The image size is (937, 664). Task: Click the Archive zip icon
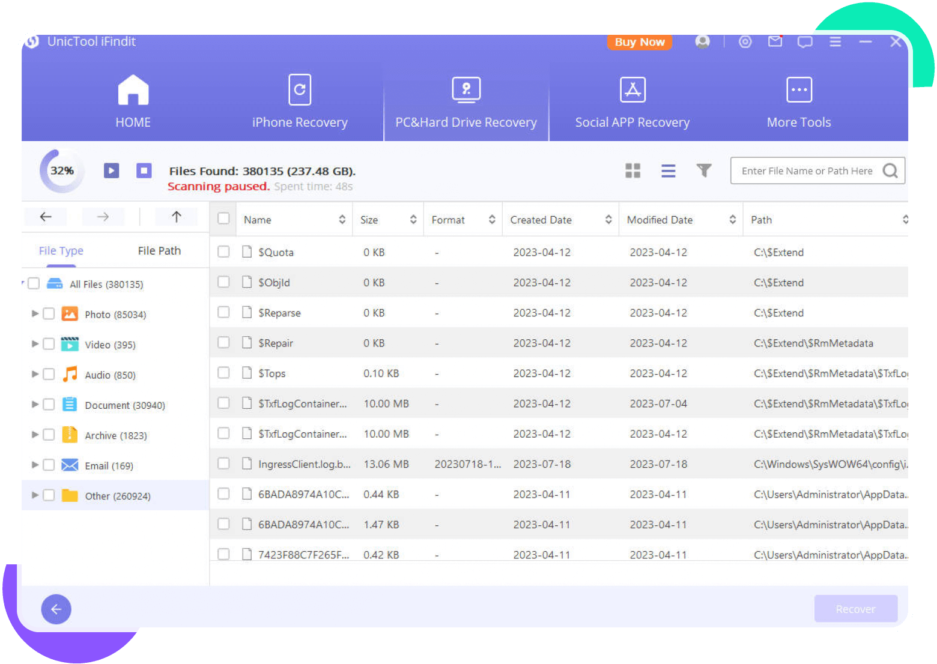tap(70, 434)
